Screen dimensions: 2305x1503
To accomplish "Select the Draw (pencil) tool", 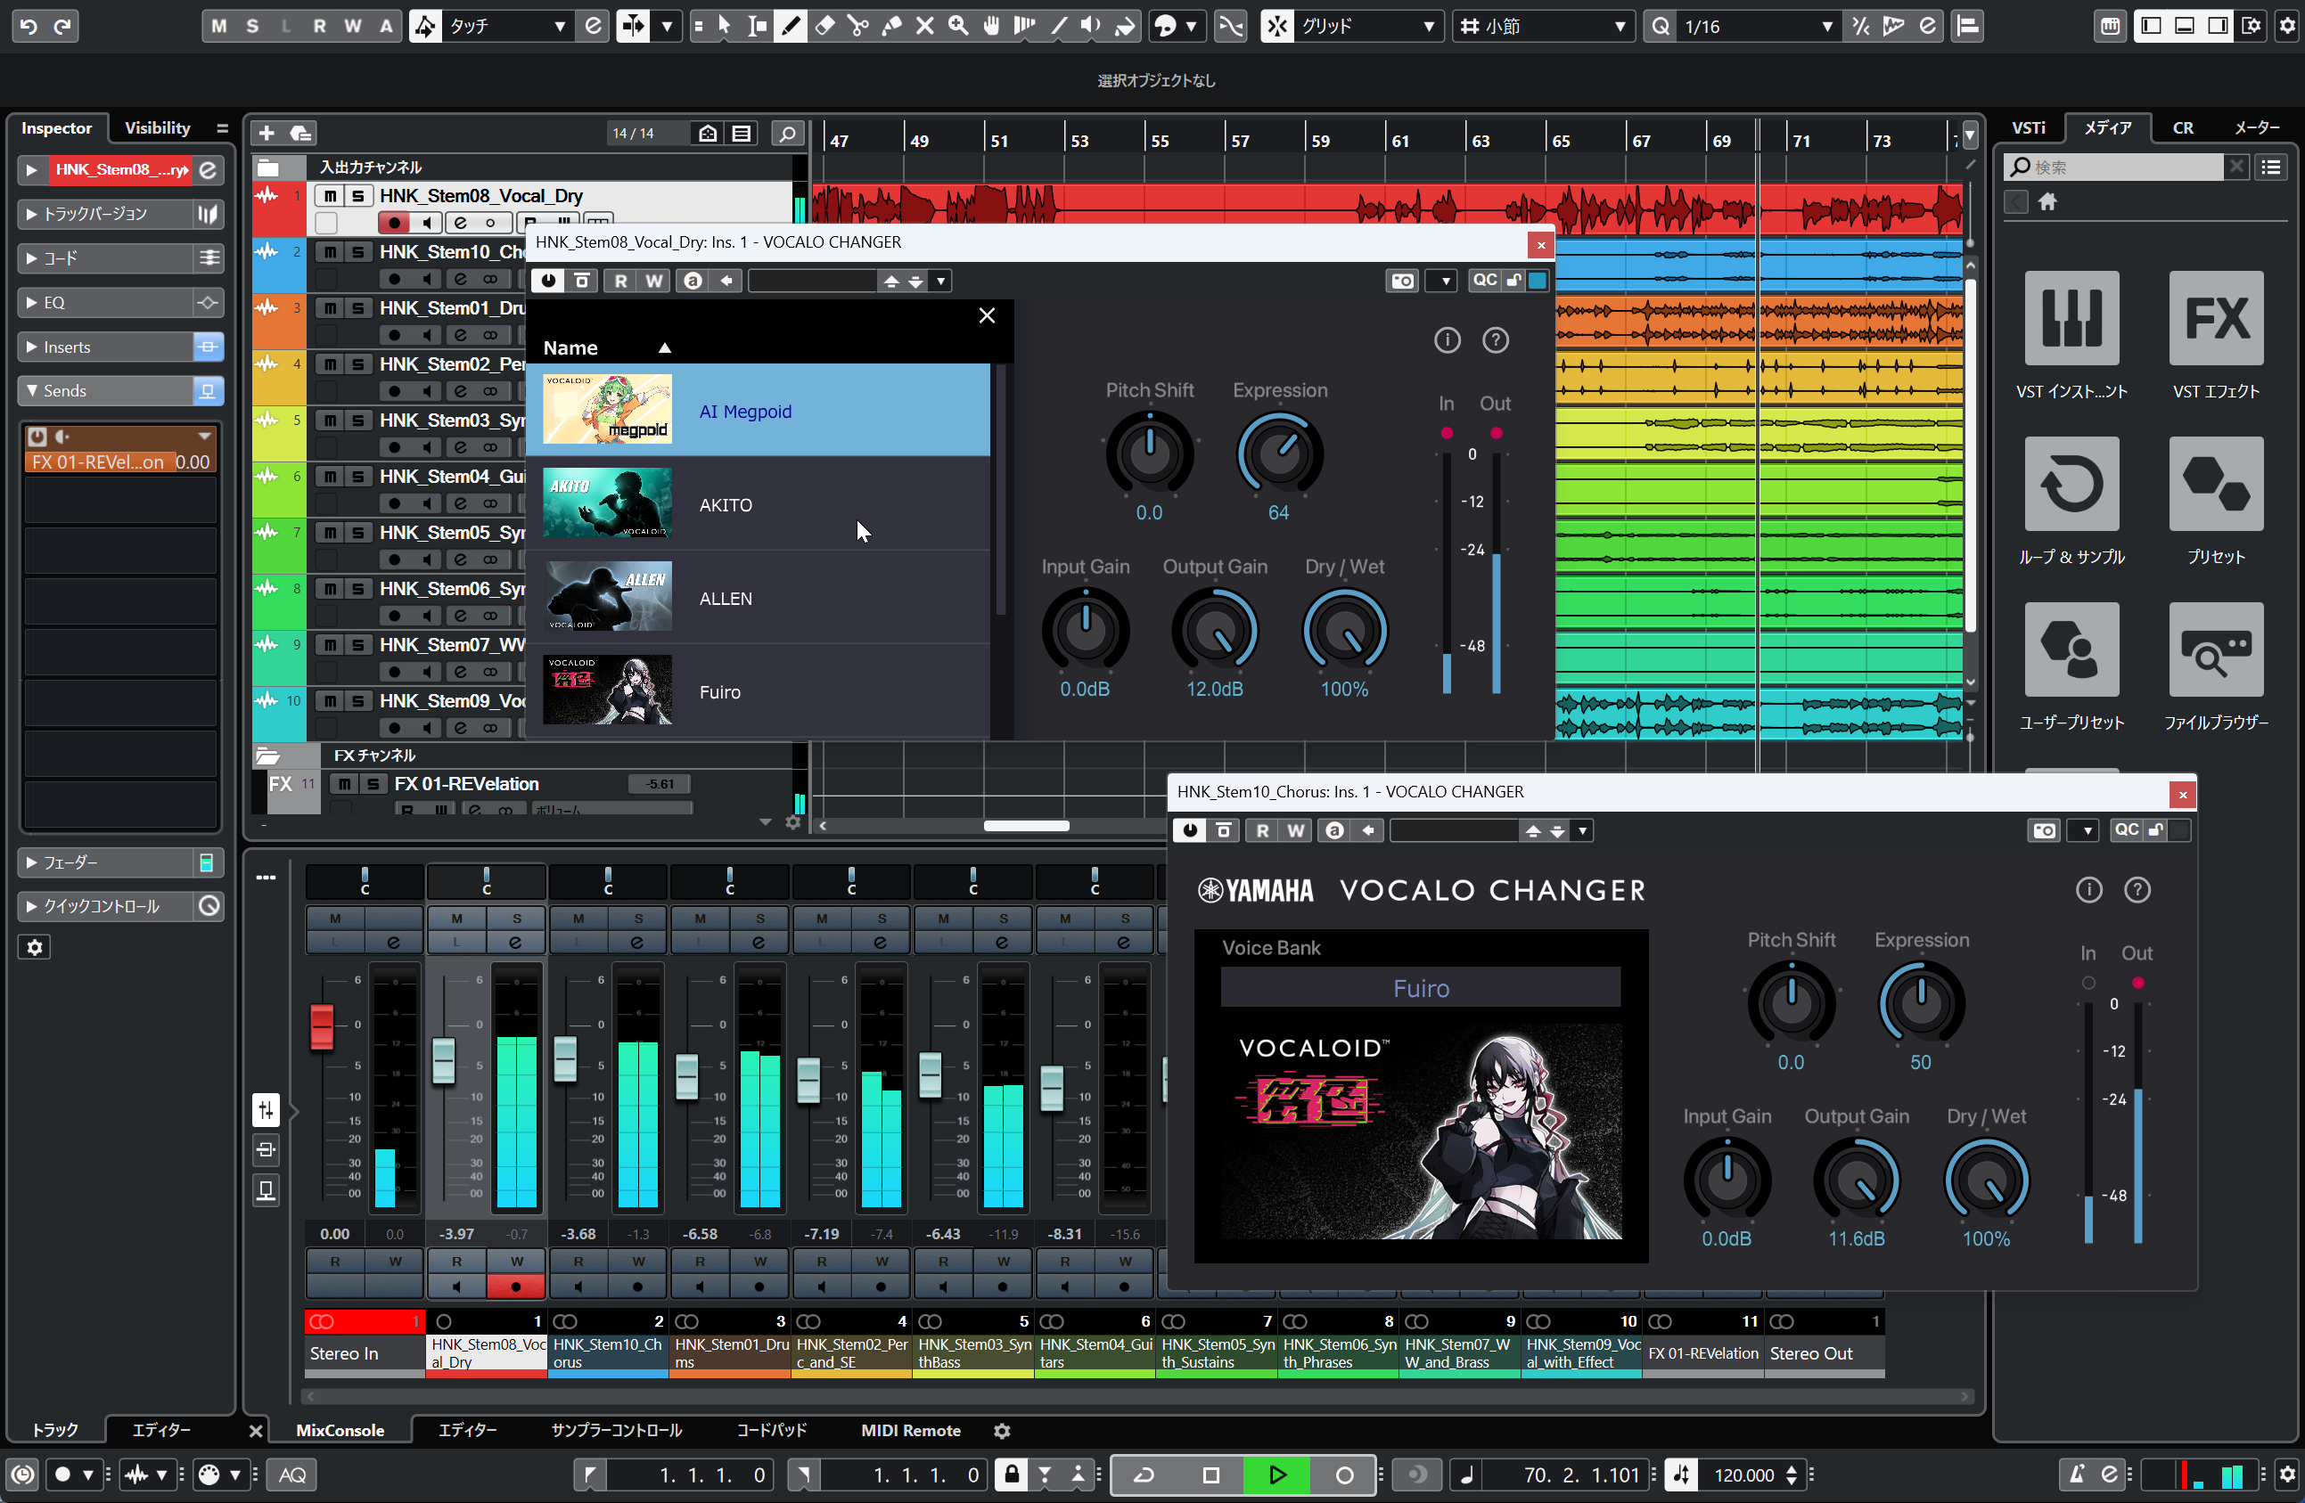I will [791, 26].
